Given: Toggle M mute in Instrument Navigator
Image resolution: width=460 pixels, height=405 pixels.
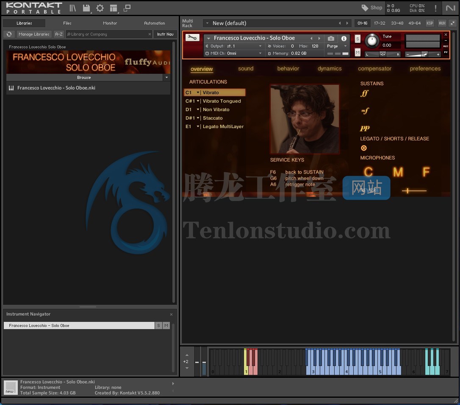Looking at the screenshot, I should coord(166,325).
